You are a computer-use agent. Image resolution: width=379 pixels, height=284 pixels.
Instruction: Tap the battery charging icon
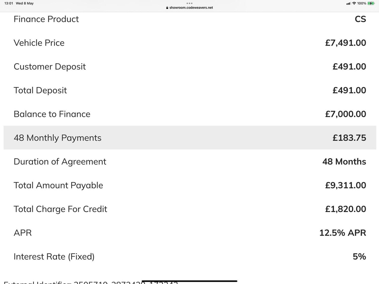[x=371, y=3]
